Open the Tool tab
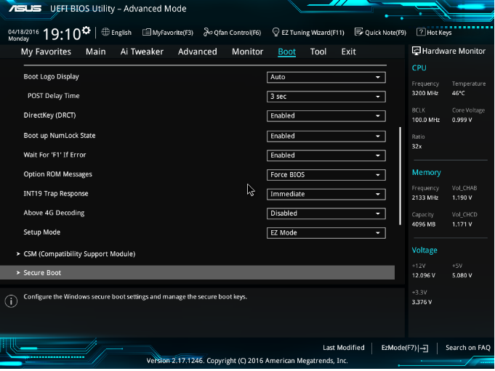This screenshot has height=371, width=495. pyautogui.click(x=318, y=52)
